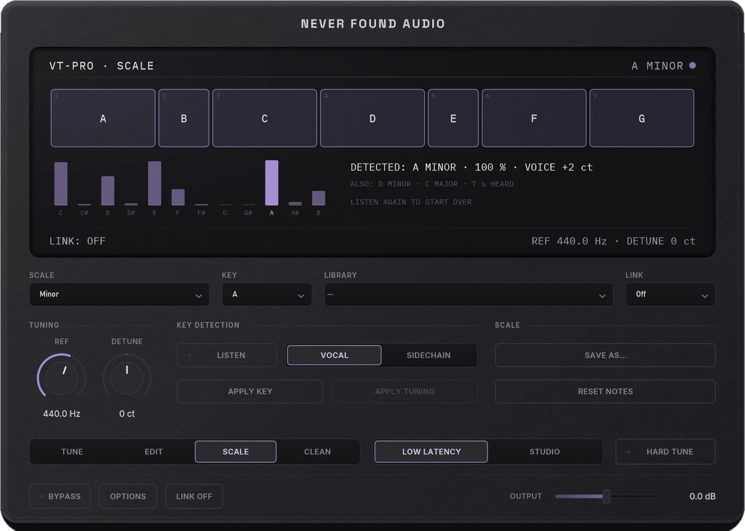This screenshot has height=531, width=745.
Task: Toggle the G note pad
Action: coord(642,118)
